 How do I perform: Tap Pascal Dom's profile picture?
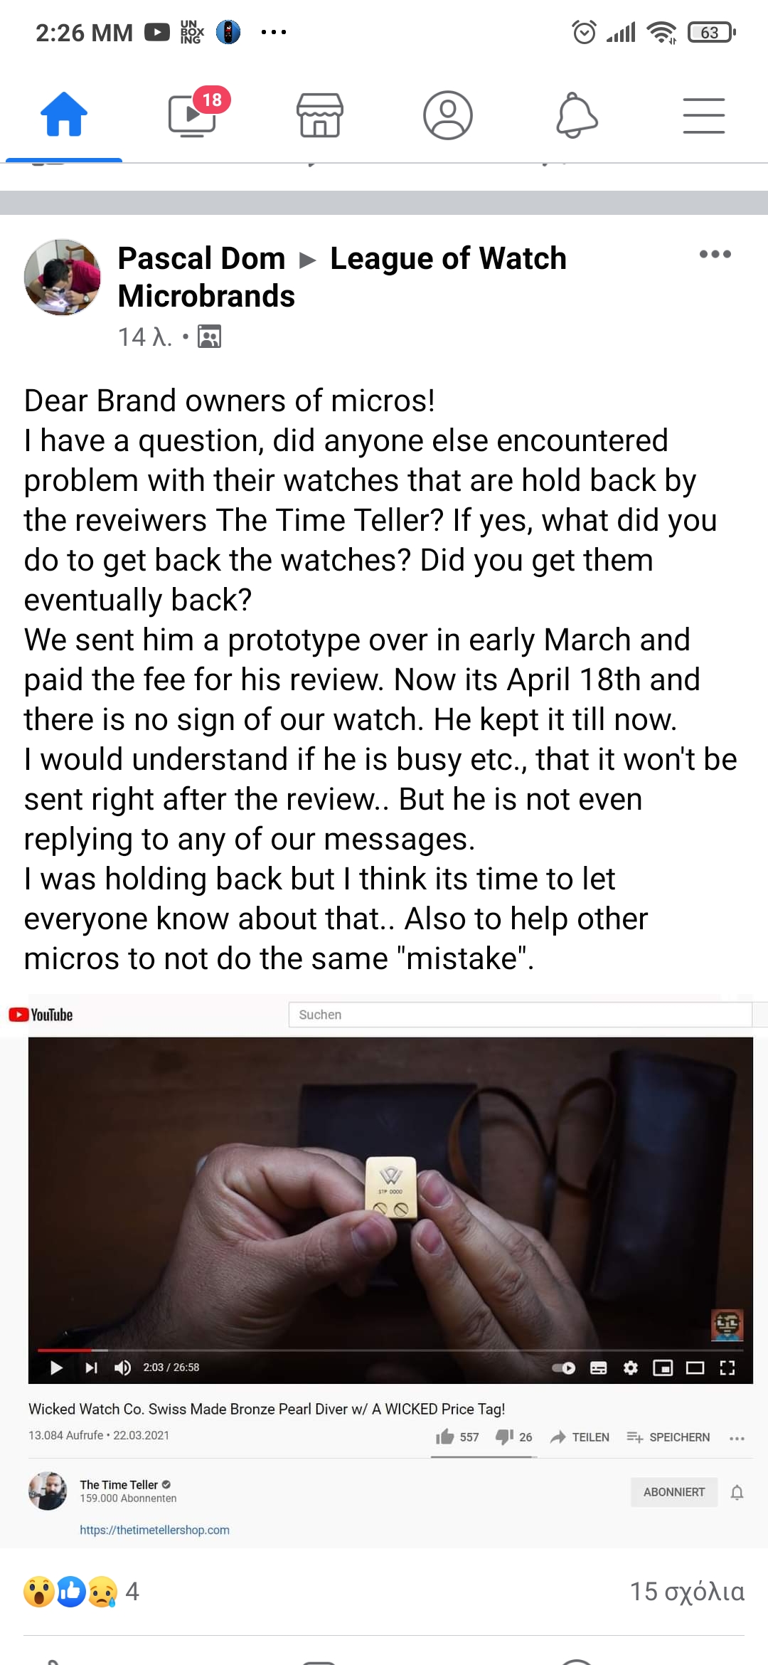(x=63, y=277)
